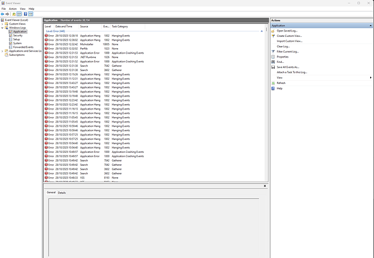Click the Open Saved Log folder icon

pos(274,31)
